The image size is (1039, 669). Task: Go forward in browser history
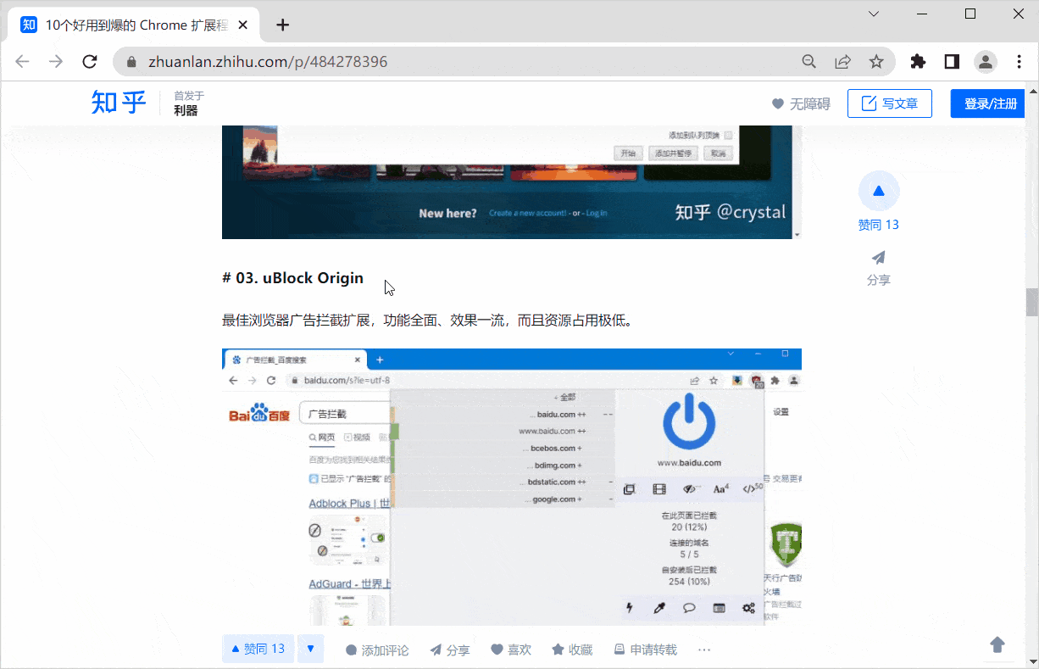[56, 62]
